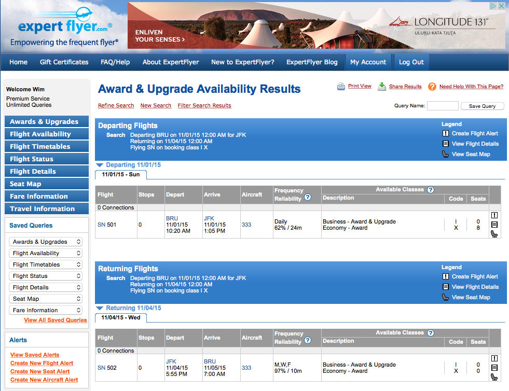This screenshot has width=509, height=391.
Task: Open the Fare Information saved queries dropdown
Action: [46, 310]
